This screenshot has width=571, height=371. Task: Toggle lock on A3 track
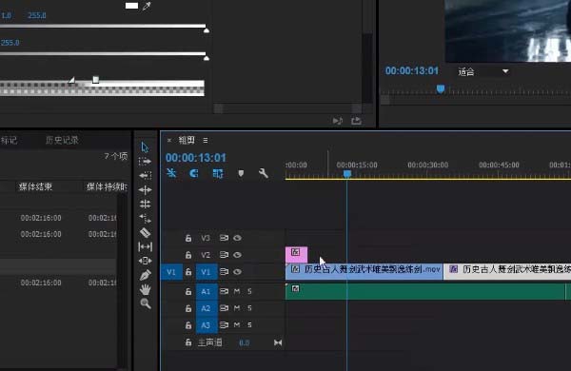188,324
